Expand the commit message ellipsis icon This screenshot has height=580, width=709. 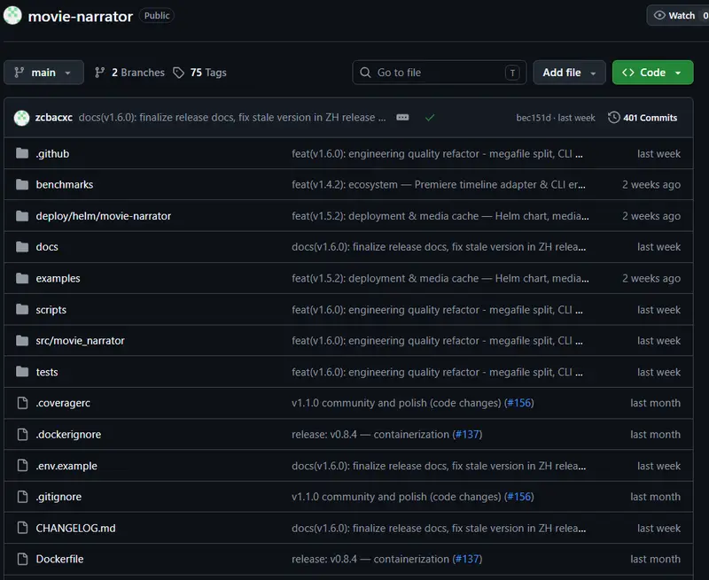pos(402,118)
